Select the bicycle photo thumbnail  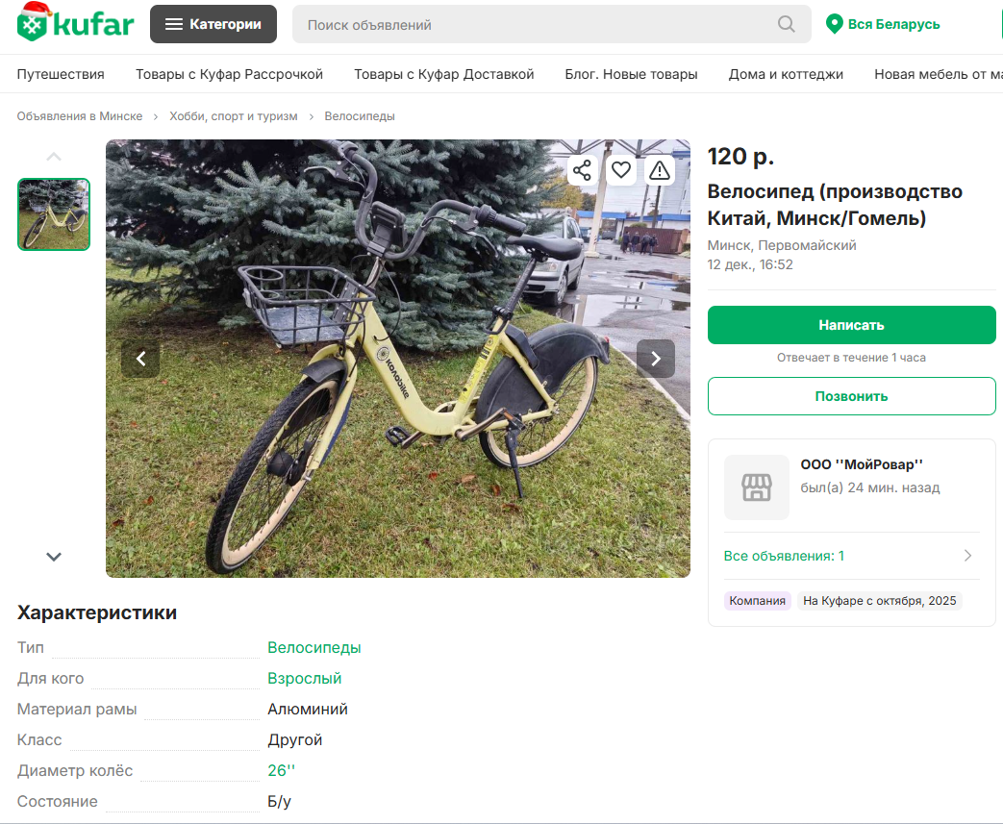53,213
